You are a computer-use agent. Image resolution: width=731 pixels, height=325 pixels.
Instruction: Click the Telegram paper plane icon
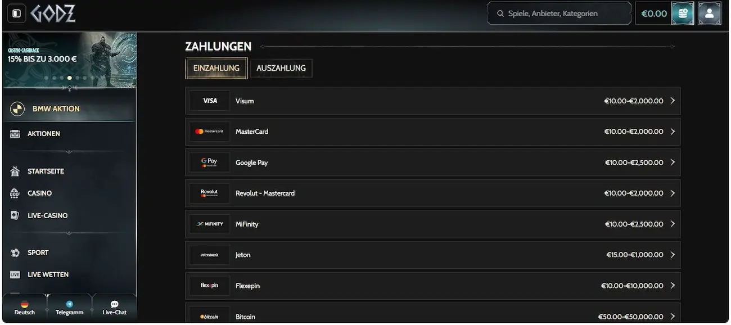click(x=70, y=304)
